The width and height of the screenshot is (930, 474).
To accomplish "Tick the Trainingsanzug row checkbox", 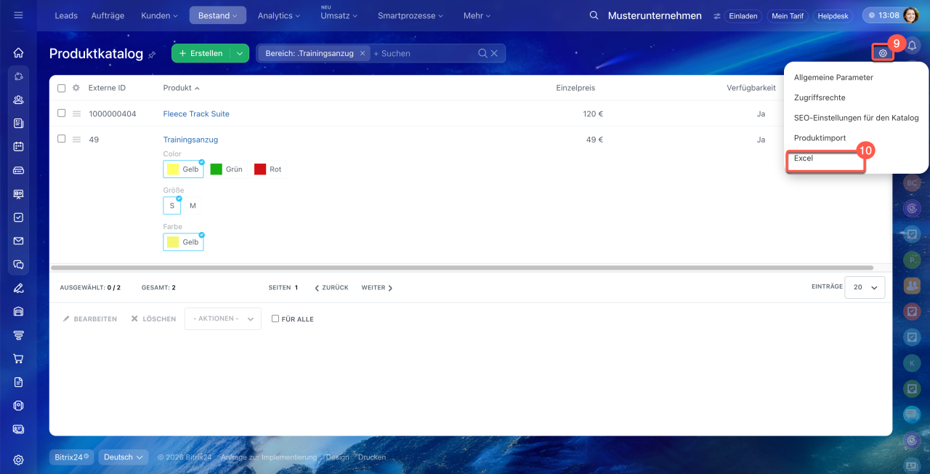I will coord(62,139).
